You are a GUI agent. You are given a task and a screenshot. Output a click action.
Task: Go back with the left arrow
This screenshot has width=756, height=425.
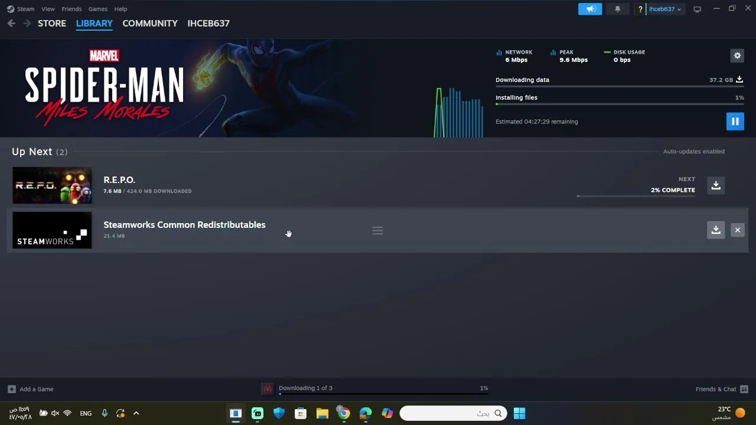coord(11,23)
